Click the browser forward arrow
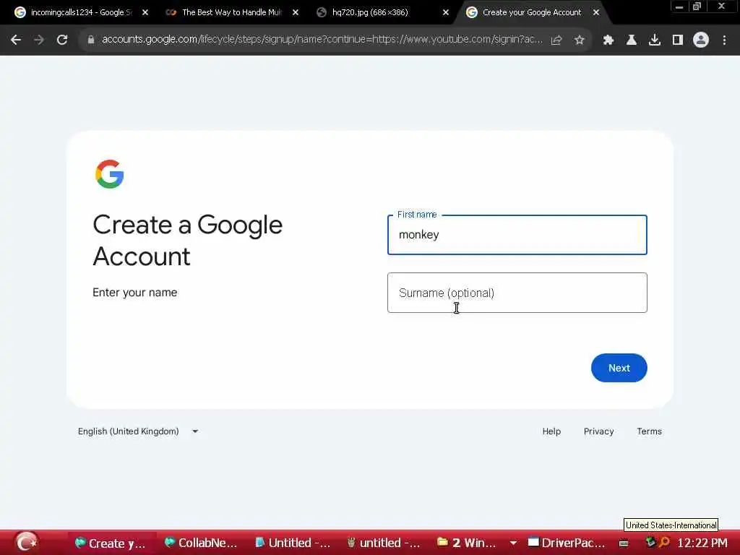The image size is (740, 555). tap(39, 40)
